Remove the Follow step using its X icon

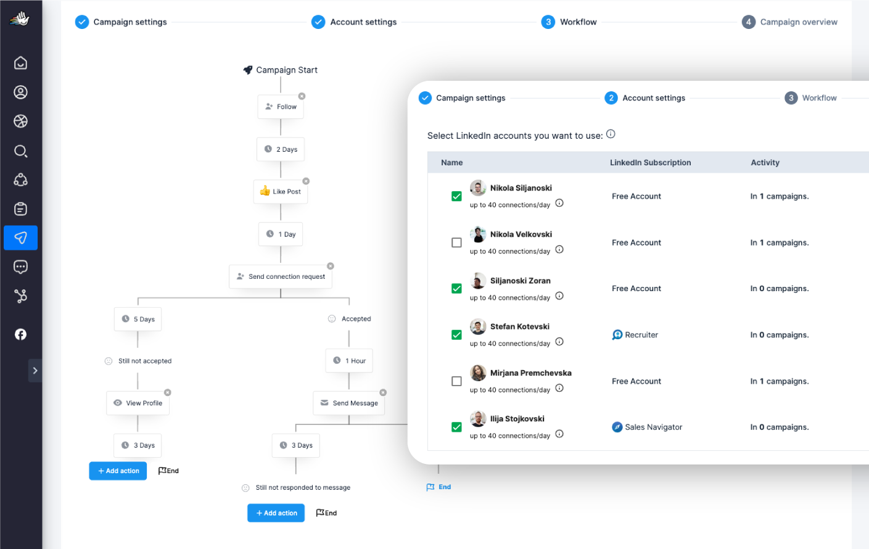click(x=302, y=96)
